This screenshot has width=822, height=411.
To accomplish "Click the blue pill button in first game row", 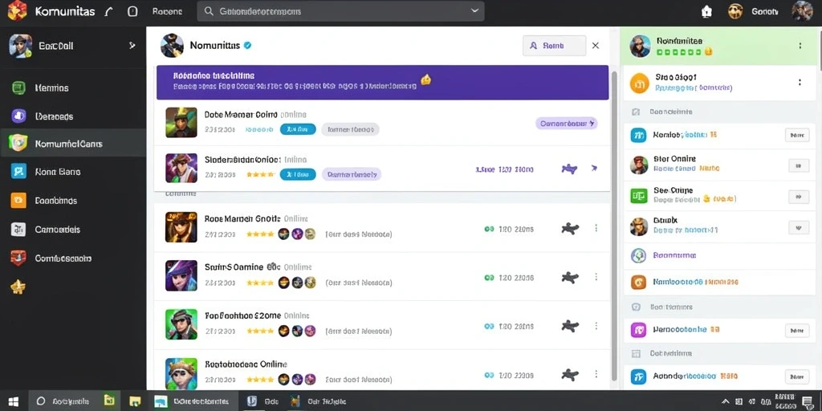I will click(298, 129).
